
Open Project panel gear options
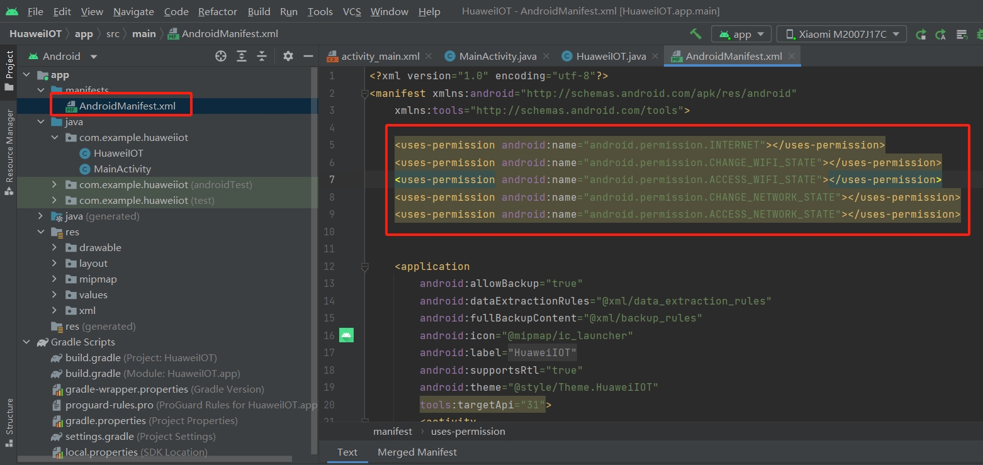(x=288, y=56)
